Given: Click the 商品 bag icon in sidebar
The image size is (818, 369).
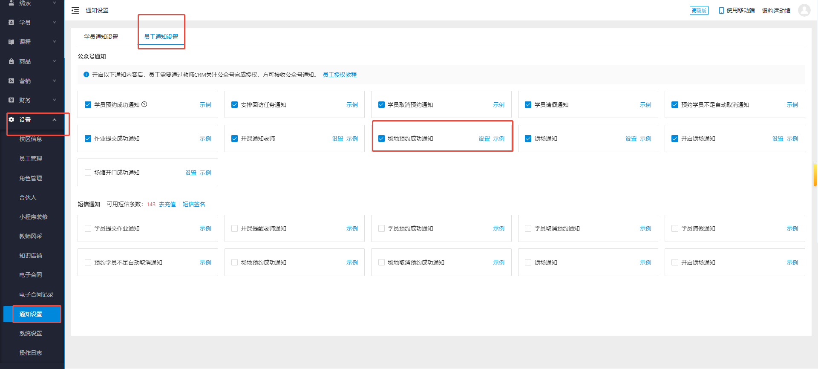Looking at the screenshot, I should point(12,61).
